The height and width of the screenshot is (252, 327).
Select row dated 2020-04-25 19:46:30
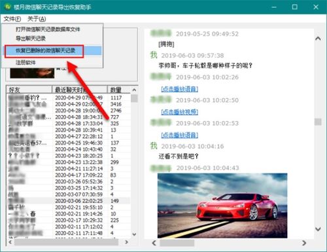click(69, 143)
